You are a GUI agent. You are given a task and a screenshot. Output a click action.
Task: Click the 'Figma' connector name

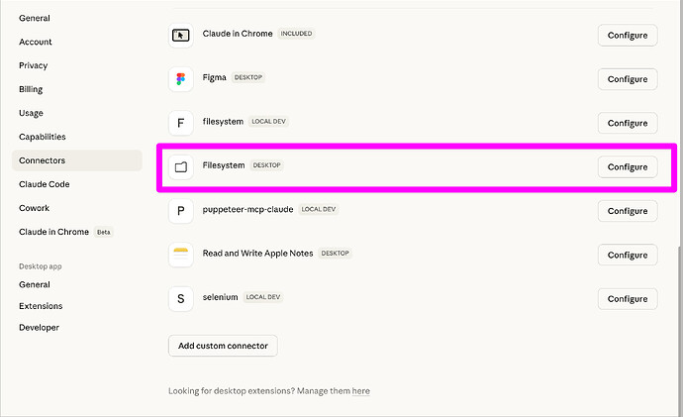(215, 77)
